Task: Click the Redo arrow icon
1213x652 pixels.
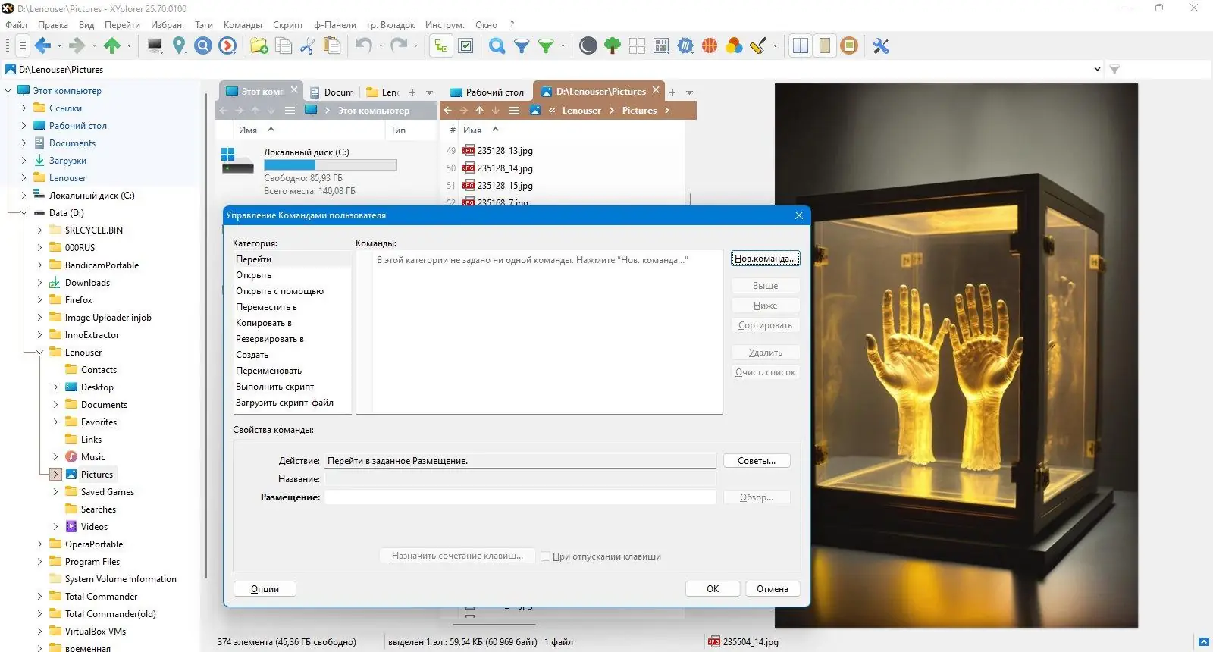Action: pos(399,46)
